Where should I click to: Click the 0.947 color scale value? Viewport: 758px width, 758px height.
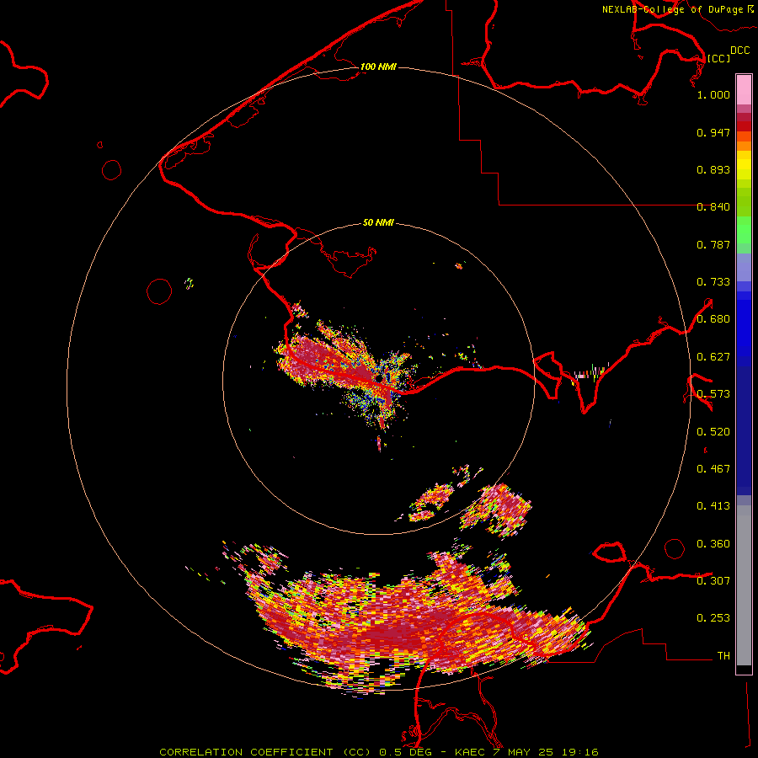pos(713,132)
